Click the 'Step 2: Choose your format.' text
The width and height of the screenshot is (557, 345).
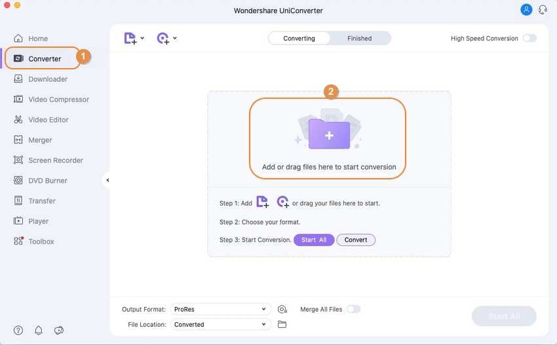coord(259,222)
